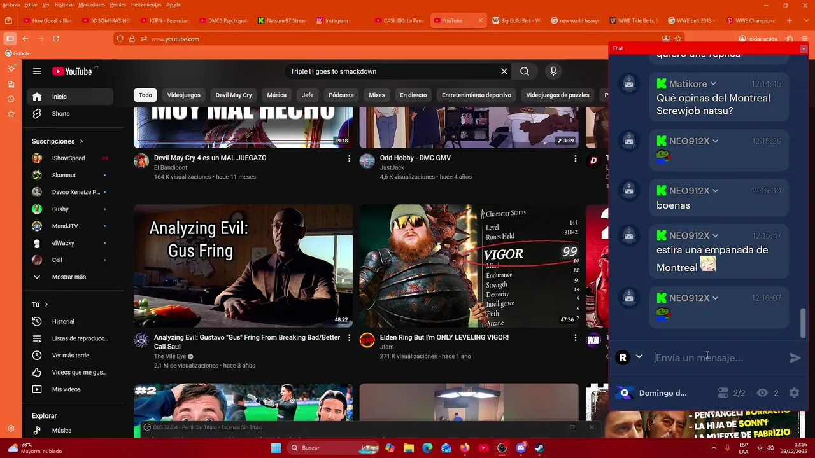The width and height of the screenshot is (815, 458).
Task: Switch to the Instagram browser tab
Action: click(341, 20)
